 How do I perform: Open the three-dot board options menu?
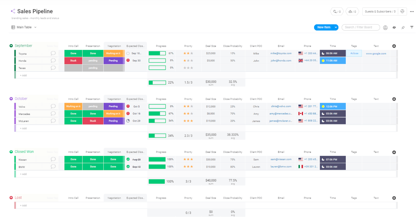412,11
